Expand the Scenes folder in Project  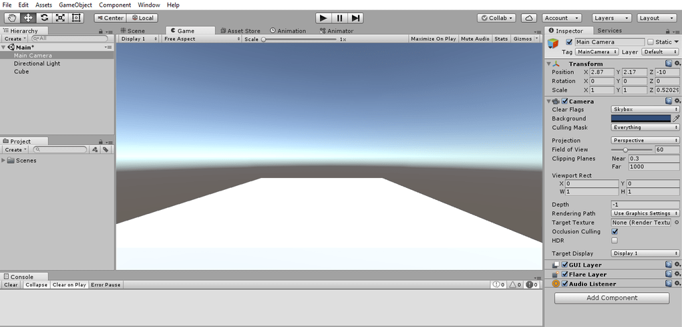click(4, 160)
